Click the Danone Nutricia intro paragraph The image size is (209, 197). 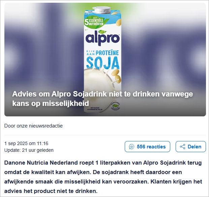tap(103, 177)
